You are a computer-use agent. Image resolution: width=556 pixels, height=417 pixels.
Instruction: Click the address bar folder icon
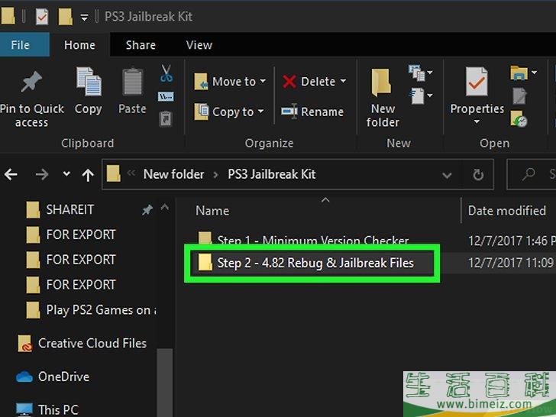click(x=114, y=174)
